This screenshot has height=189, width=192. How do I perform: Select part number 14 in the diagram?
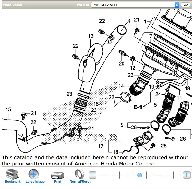[x=121, y=86]
